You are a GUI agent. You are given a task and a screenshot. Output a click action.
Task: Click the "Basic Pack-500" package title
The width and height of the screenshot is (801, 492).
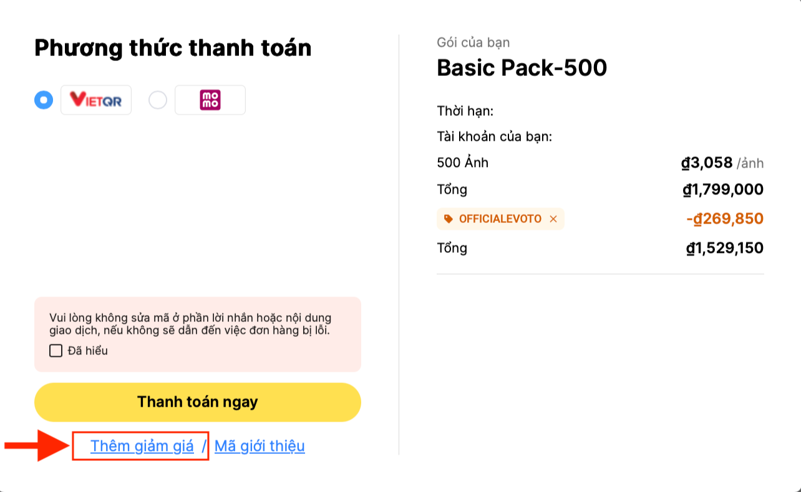tap(522, 67)
